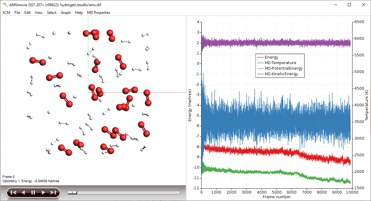Open the Edit menu
Image resolution: width=371 pixels, height=201 pixels.
27,13
